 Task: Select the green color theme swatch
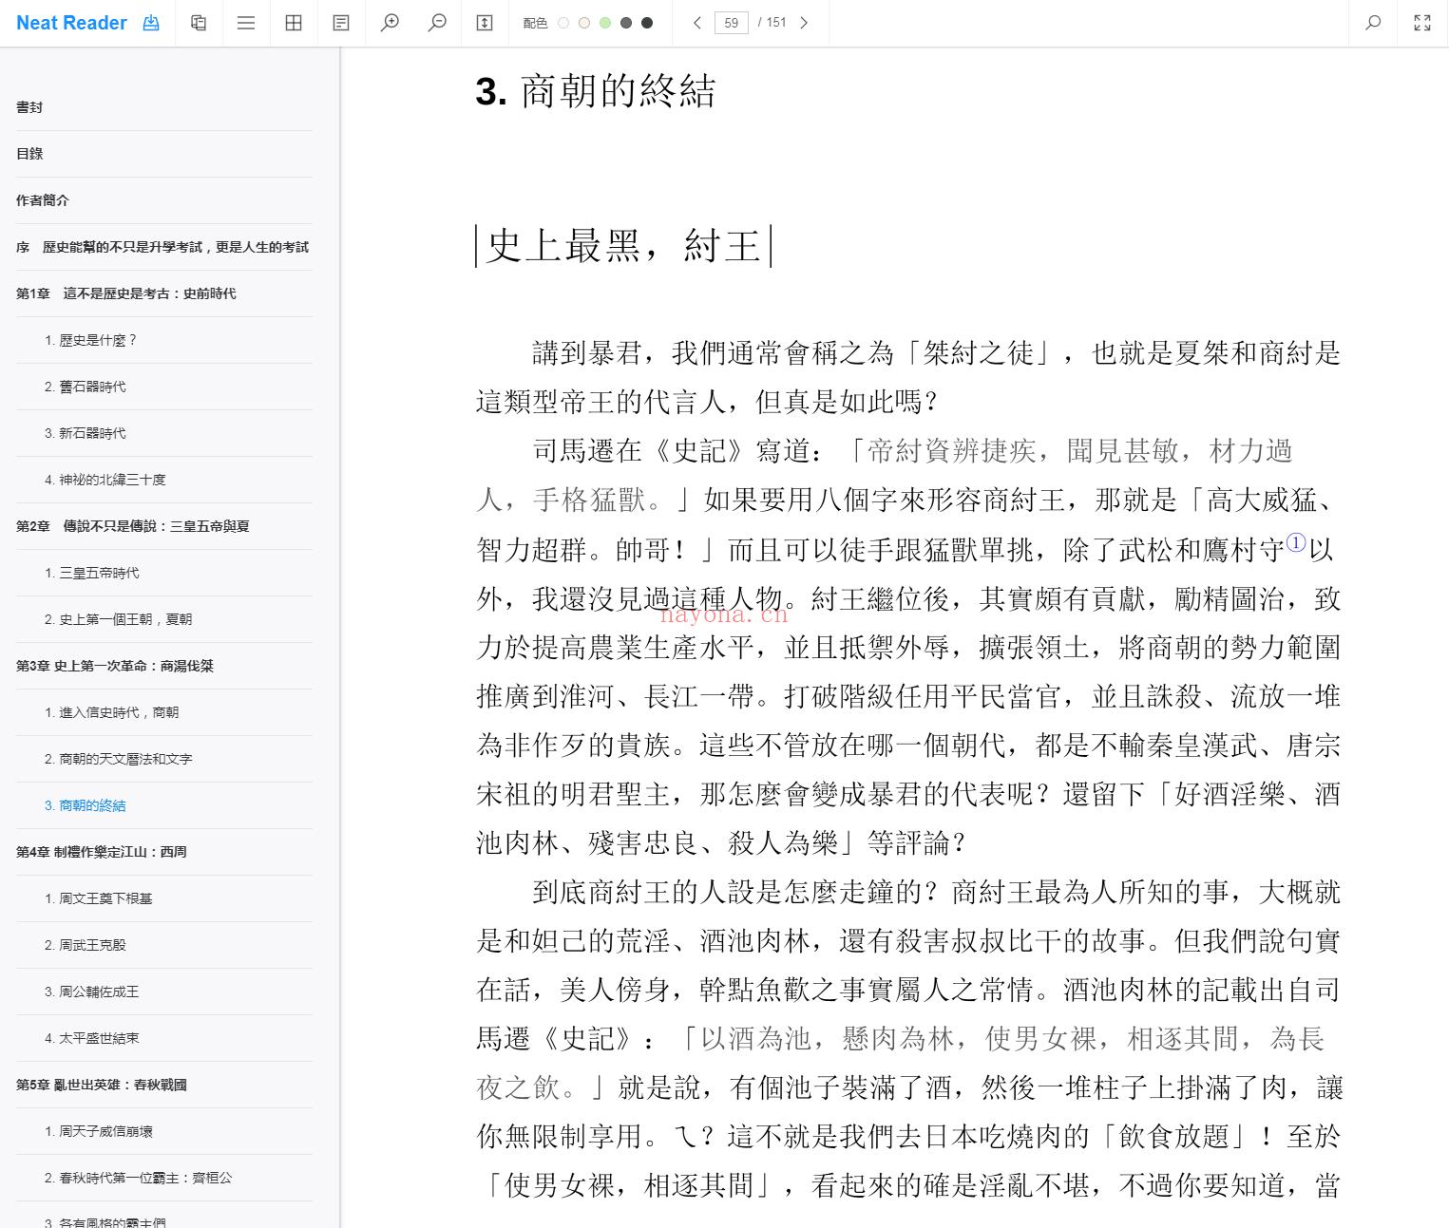pyautogui.click(x=605, y=23)
